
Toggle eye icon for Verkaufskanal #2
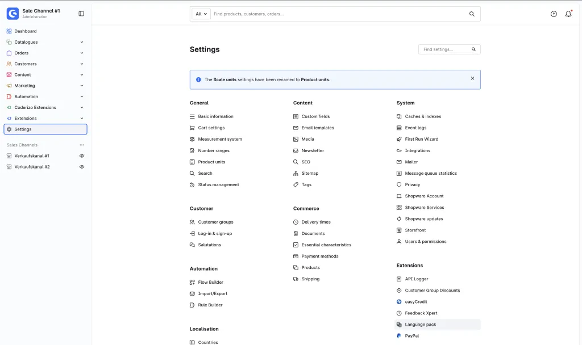click(82, 167)
